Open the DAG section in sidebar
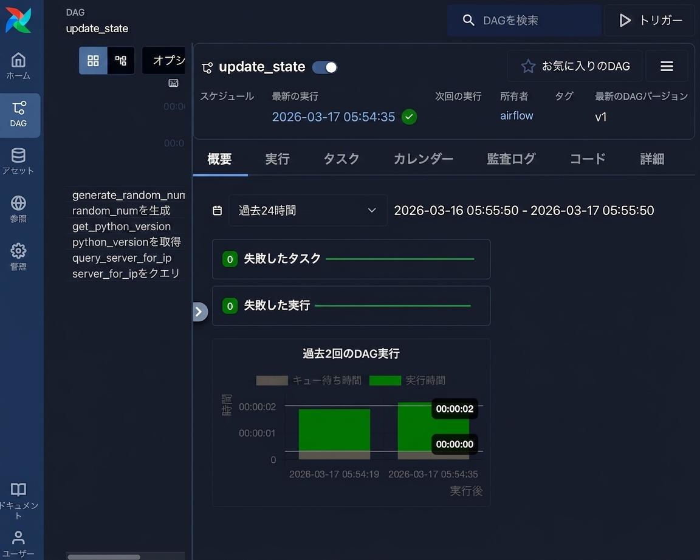 coord(18,115)
